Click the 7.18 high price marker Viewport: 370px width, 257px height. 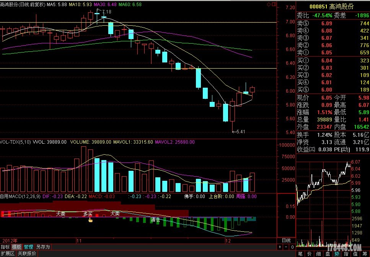tap(107, 11)
